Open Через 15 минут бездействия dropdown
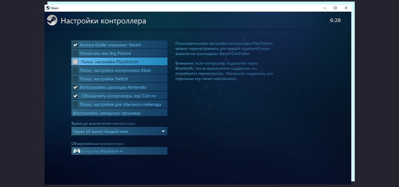Screen dimensions: 399x187 (119, 131)
